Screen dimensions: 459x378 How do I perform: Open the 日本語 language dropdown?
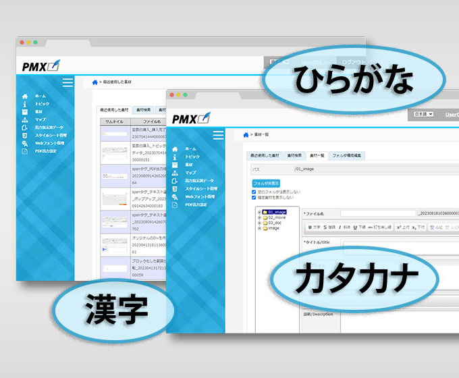423,115
